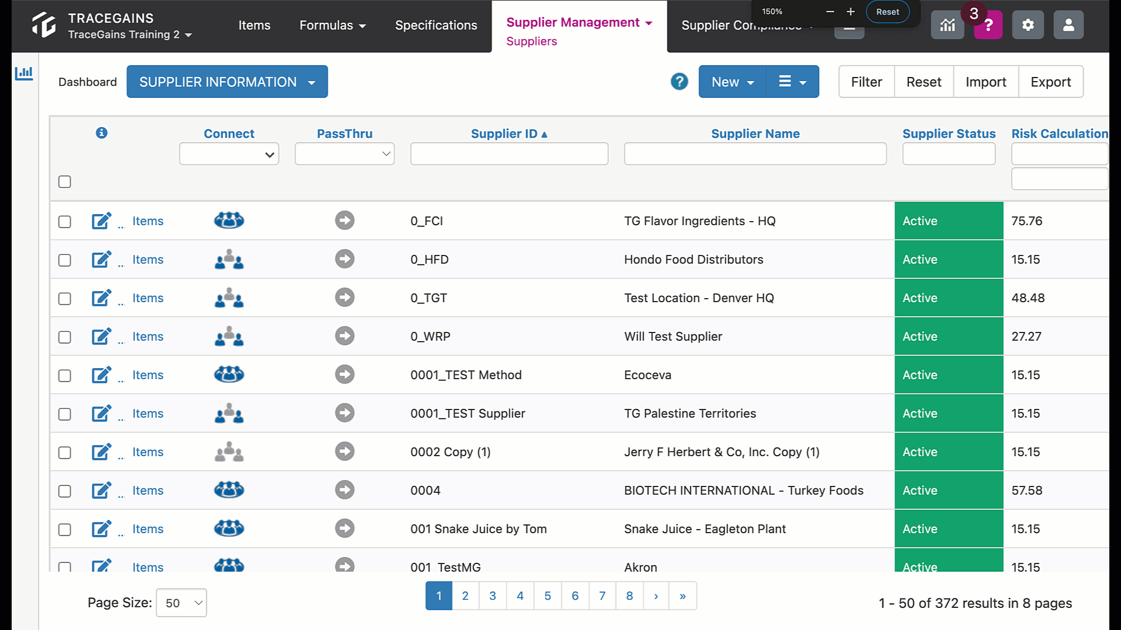This screenshot has width=1121, height=630.
Task: Go to the Items menu
Action: click(254, 25)
